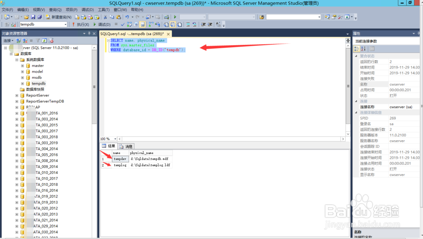Collapse the server root node
The height and width of the screenshot is (239, 423).
tap(5, 48)
